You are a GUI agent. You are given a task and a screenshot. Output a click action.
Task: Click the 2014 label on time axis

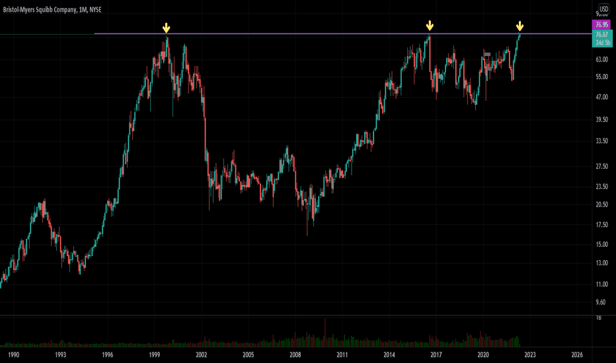click(389, 355)
